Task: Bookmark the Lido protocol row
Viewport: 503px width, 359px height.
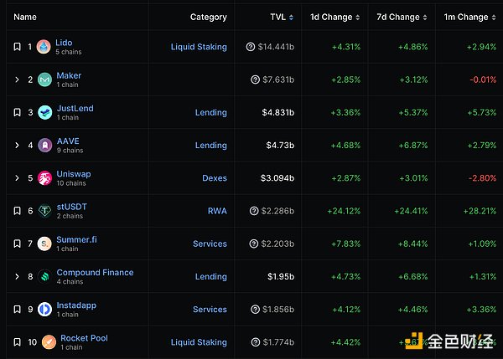Action: (17, 47)
